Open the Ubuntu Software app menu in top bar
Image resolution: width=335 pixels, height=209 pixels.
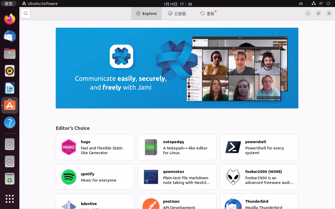click(x=40, y=4)
